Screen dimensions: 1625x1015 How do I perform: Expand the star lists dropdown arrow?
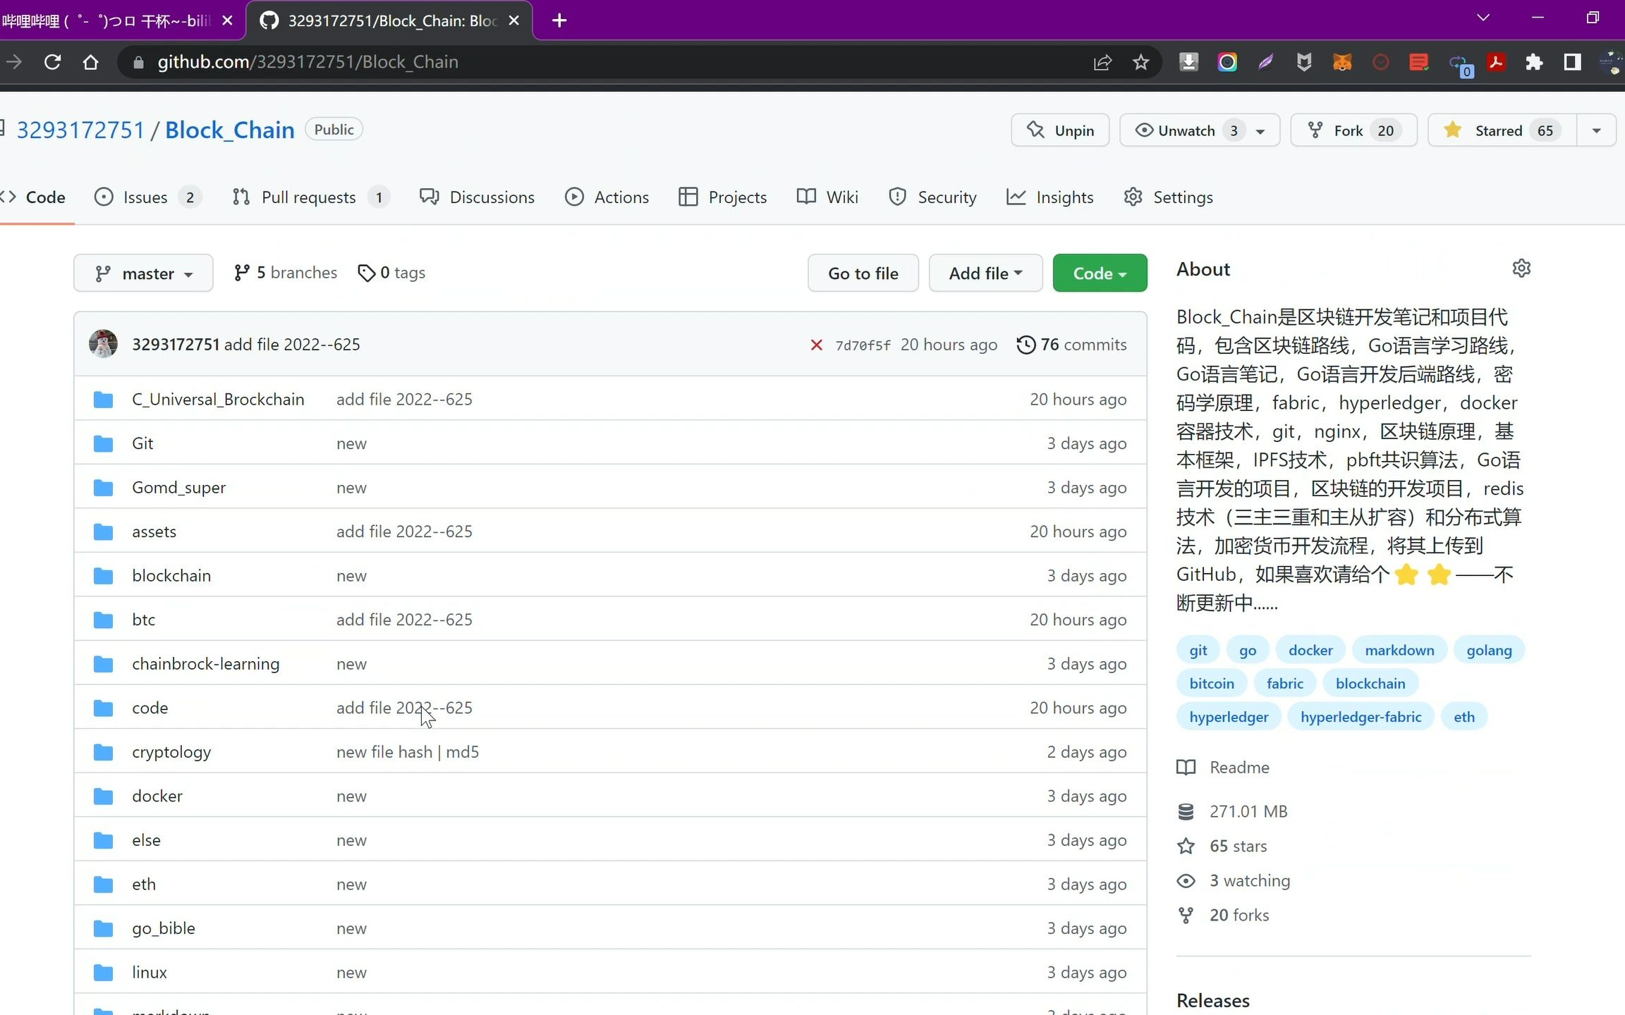tap(1596, 130)
